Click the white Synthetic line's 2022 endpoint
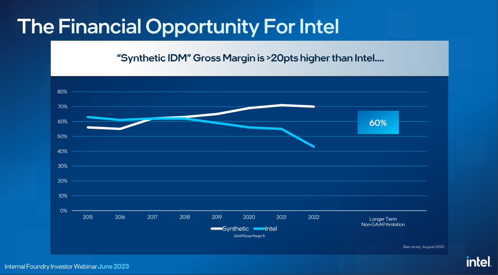Viewport: 498px width, 275px height. pyautogui.click(x=314, y=106)
